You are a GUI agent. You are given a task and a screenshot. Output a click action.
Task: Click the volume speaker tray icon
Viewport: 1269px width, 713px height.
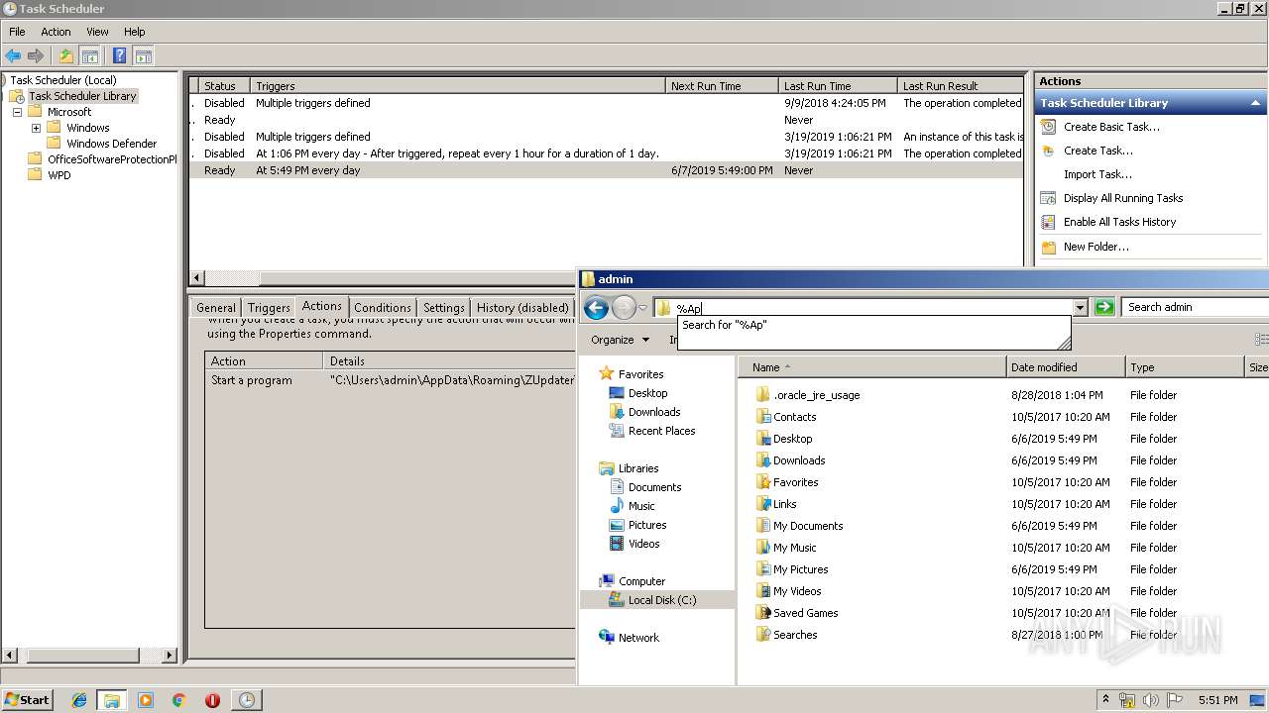(1150, 700)
